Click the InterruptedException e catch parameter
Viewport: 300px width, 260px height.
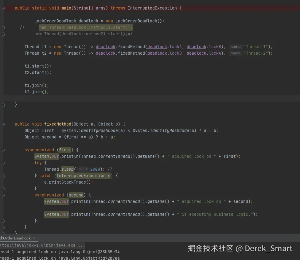pyautogui.click(x=84, y=176)
